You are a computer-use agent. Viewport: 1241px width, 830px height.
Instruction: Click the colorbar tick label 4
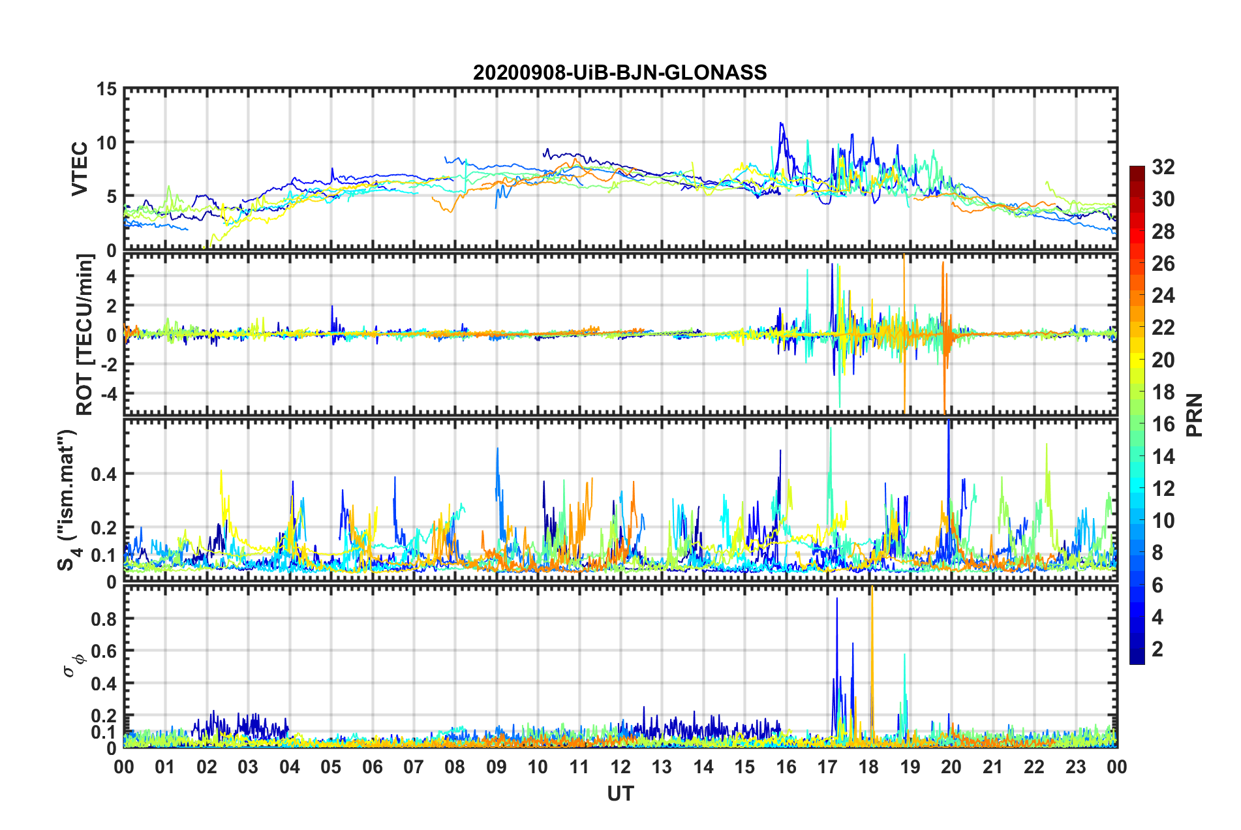coord(1157,617)
